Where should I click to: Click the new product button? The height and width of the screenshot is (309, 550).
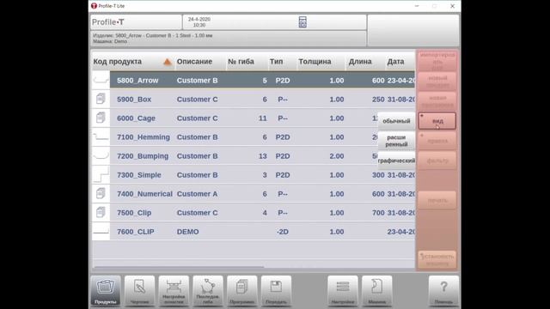[x=437, y=82]
